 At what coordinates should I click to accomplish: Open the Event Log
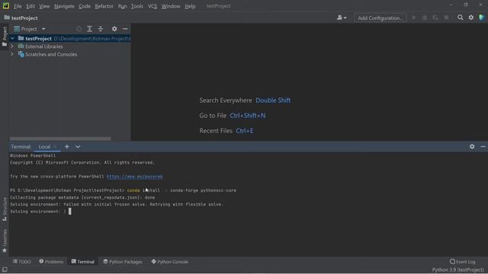463,262
